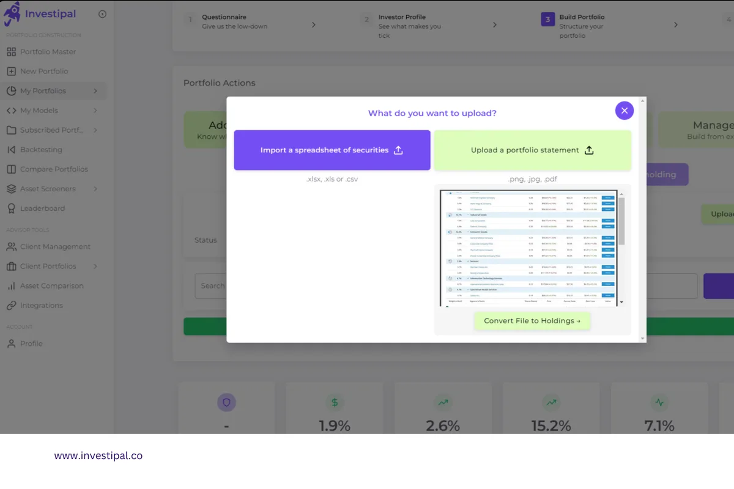
Task: Close the upload dialog with X
Action: 624,111
